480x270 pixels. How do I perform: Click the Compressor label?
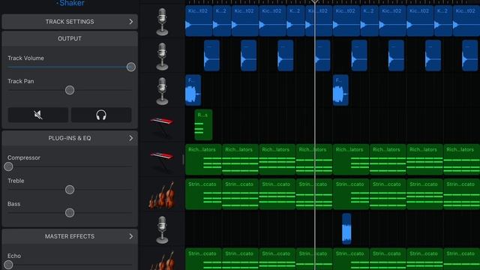pos(24,157)
